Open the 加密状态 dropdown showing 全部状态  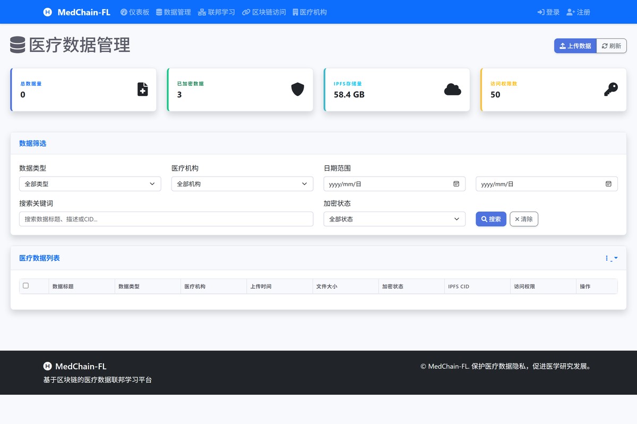(394, 218)
